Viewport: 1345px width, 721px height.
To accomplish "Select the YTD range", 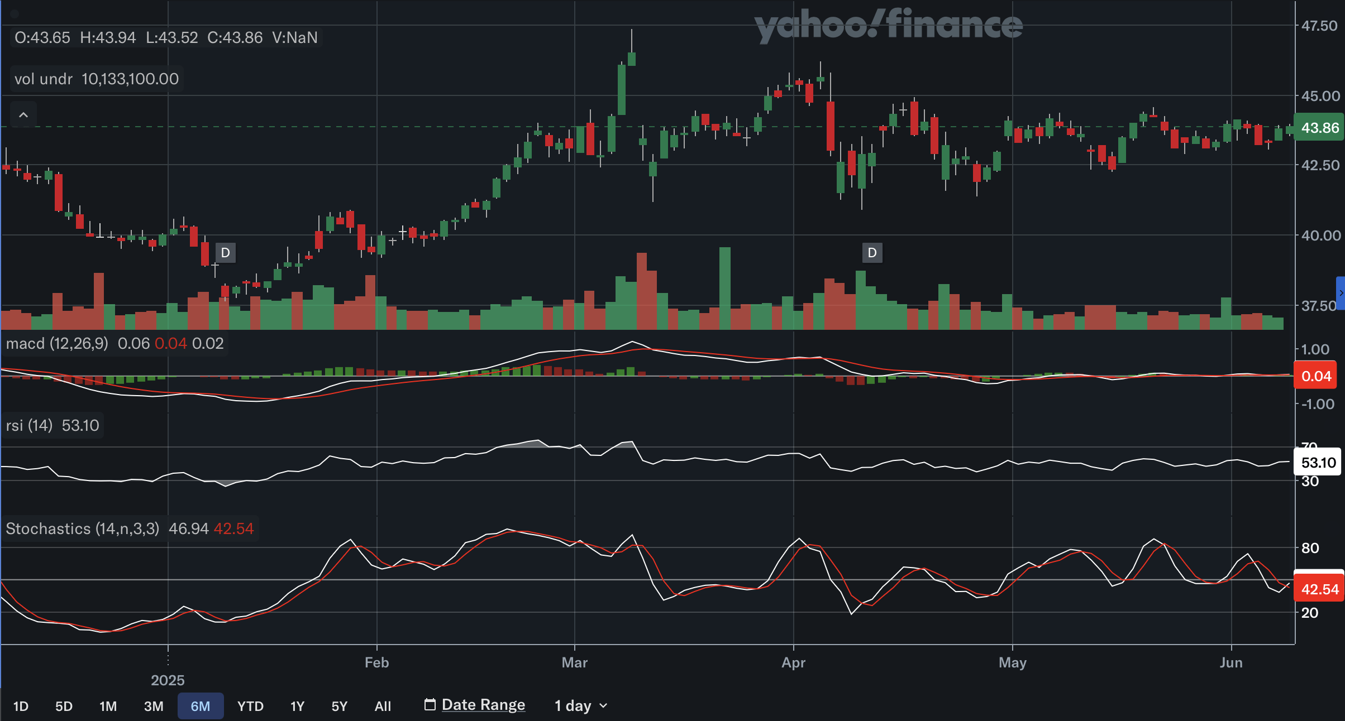I will tap(250, 705).
